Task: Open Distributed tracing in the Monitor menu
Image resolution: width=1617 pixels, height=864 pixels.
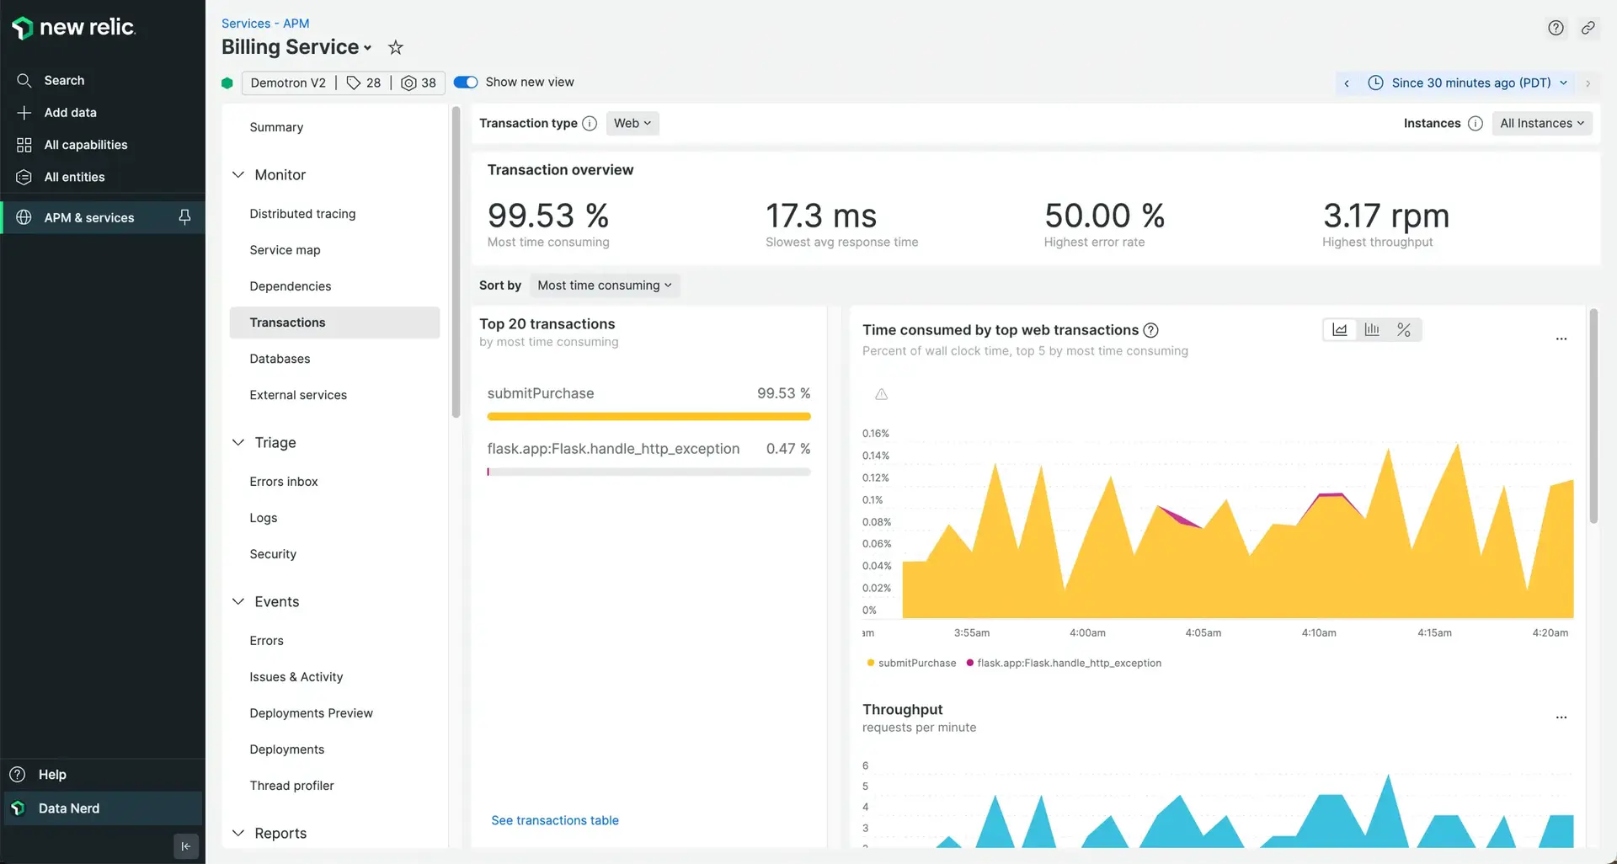Action: coord(302,214)
